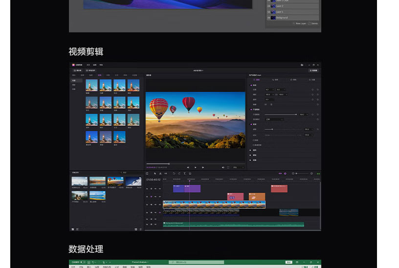The image size is (399, 268).
Task: Click the save icon in Excel title bar
Action: tap(89, 262)
